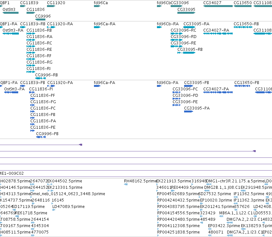Select the CG13650 gene label
Image resolution: width=272 pixels, height=237 pixels.
[x=243, y=3]
